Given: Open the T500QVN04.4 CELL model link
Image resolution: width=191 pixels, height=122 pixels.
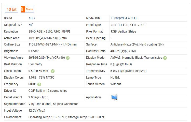Looking at the screenshot, I should point(124,18).
